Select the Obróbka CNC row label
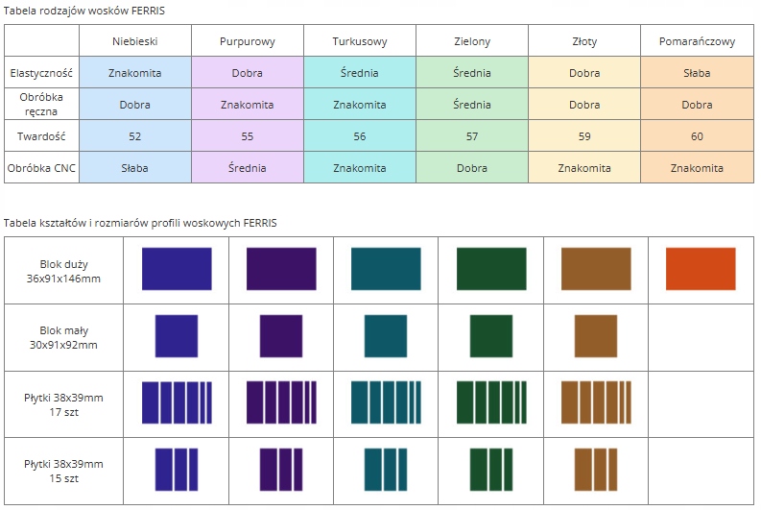The image size is (761, 510). 42,168
